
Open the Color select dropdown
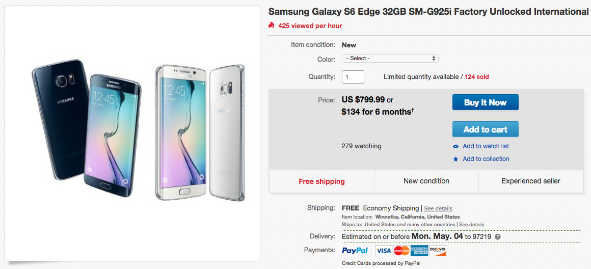pos(390,59)
